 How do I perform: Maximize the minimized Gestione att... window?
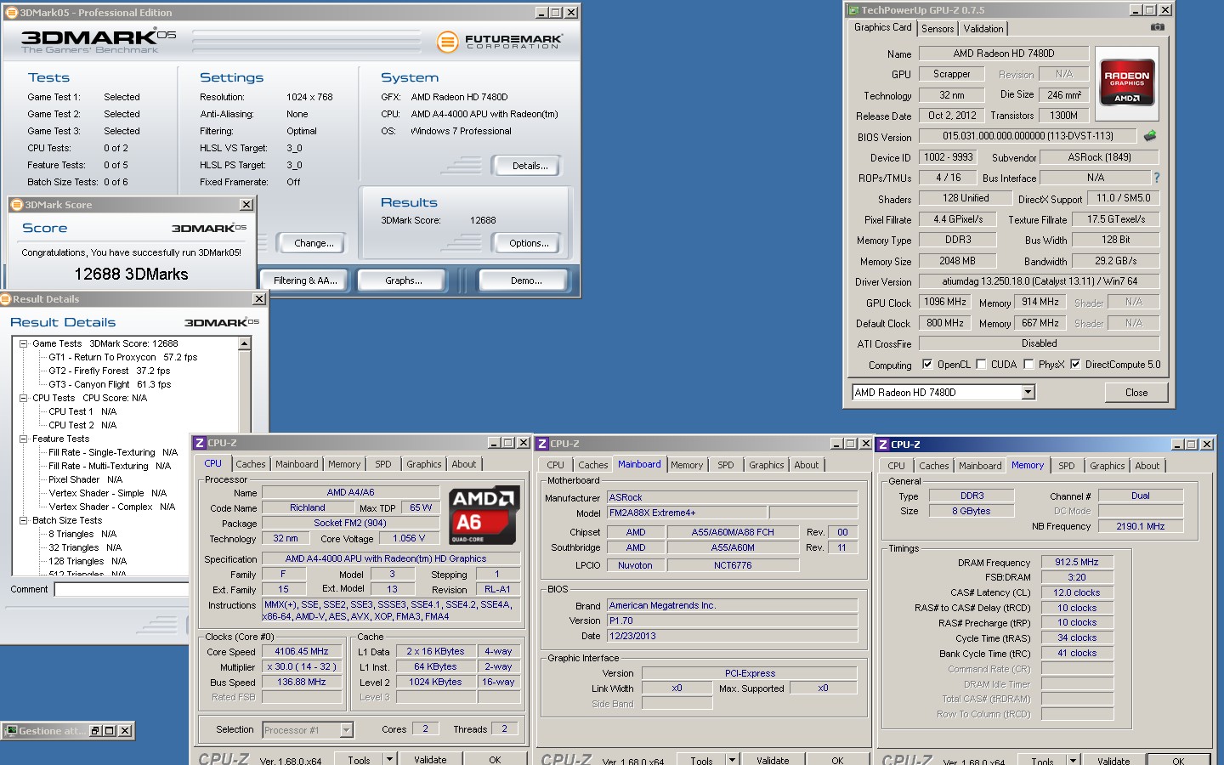[x=110, y=731]
